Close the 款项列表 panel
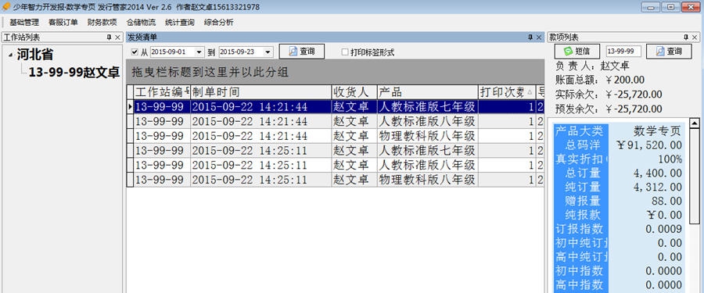 click(x=695, y=38)
